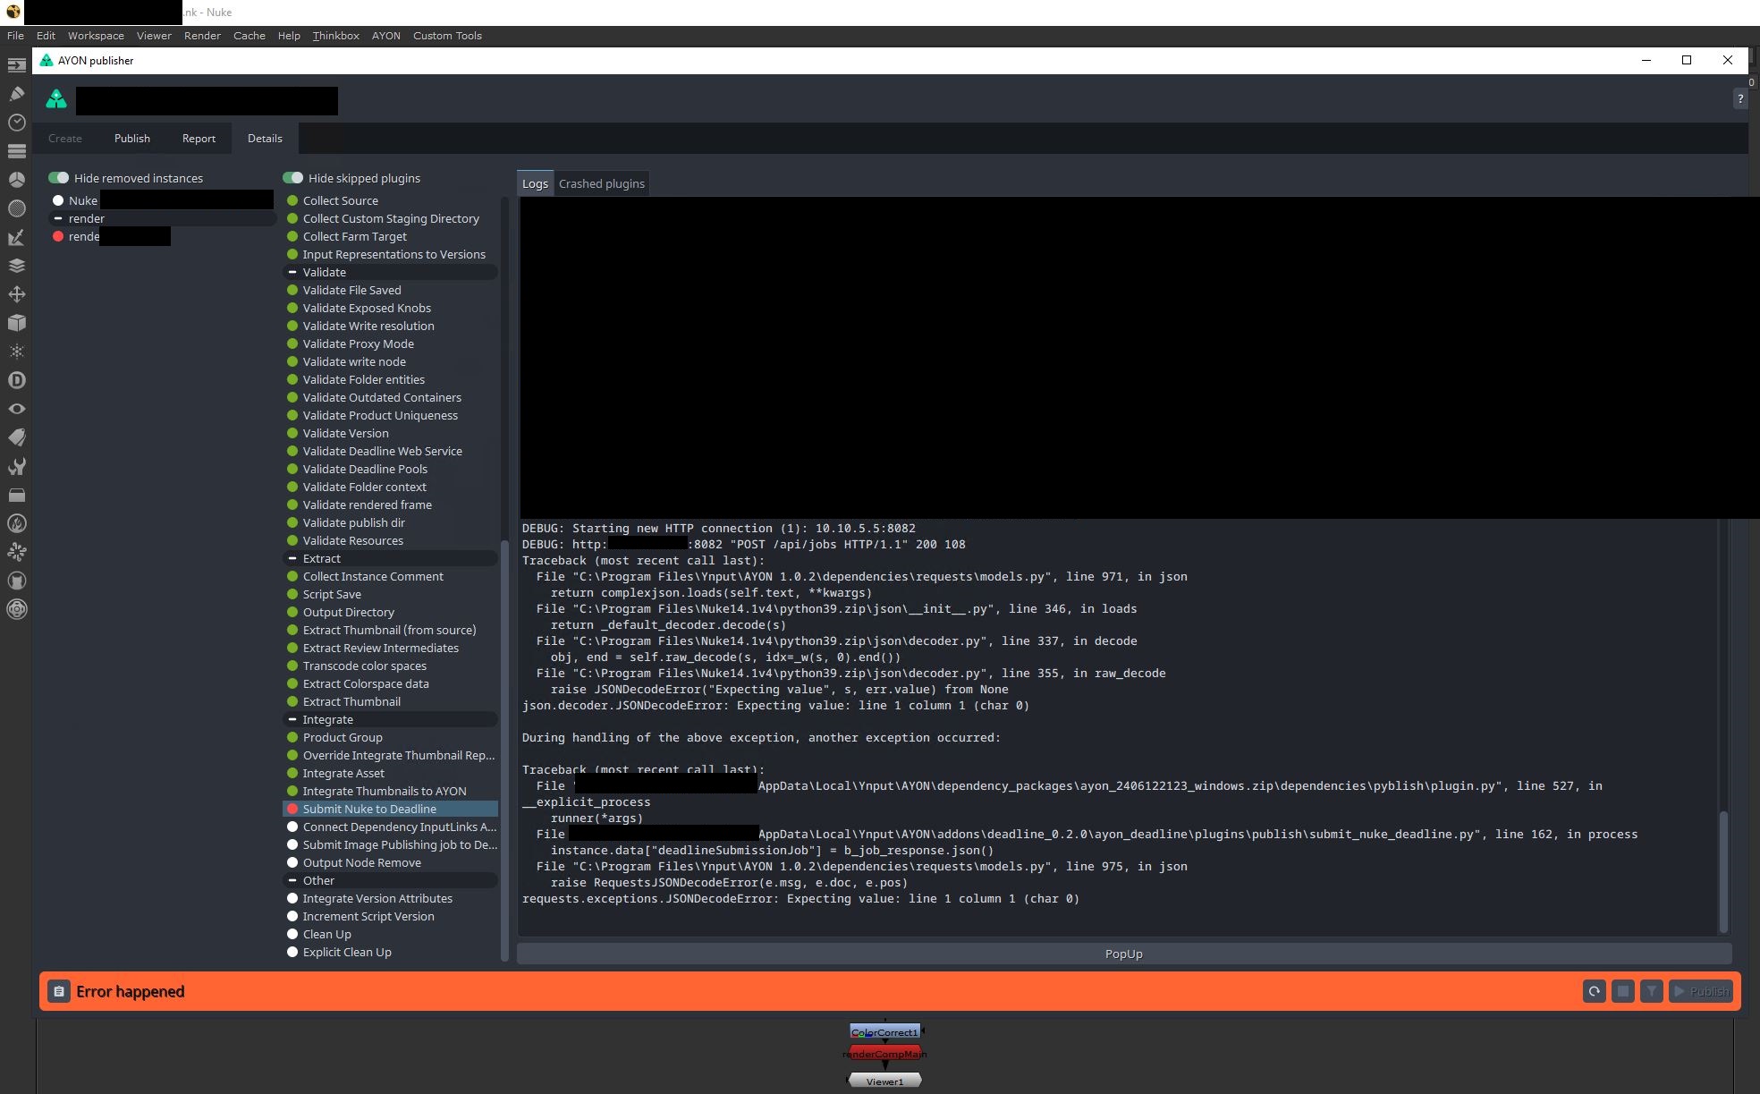Image resolution: width=1760 pixels, height=1094 pixels.
Task: Toggle Hide removed instances switch
Action: [59, 178]
